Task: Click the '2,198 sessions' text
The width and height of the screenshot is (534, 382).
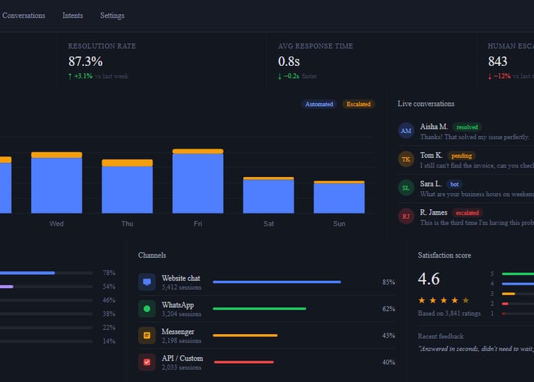Action: coord(181,341)
